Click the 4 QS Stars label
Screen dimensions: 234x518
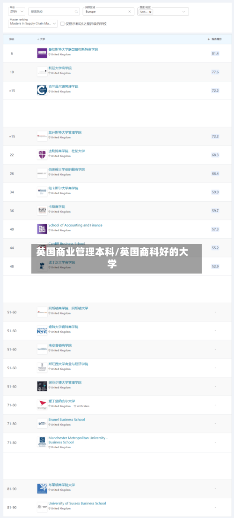click(83, 406)
